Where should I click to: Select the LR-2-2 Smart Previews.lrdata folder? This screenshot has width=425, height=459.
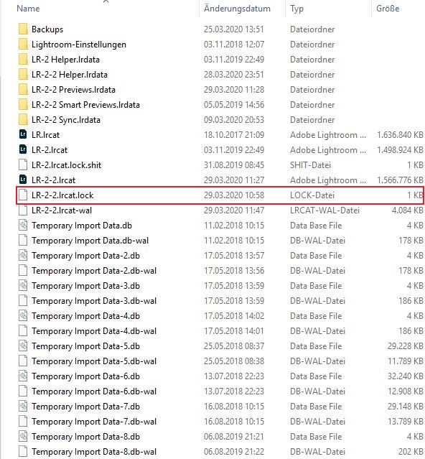[220, 104]
